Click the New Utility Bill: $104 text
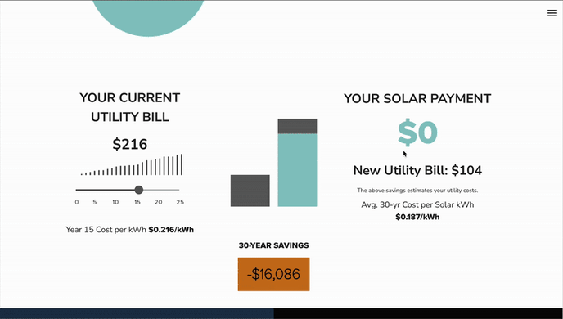Screen dimensions: 563x319 417,170
